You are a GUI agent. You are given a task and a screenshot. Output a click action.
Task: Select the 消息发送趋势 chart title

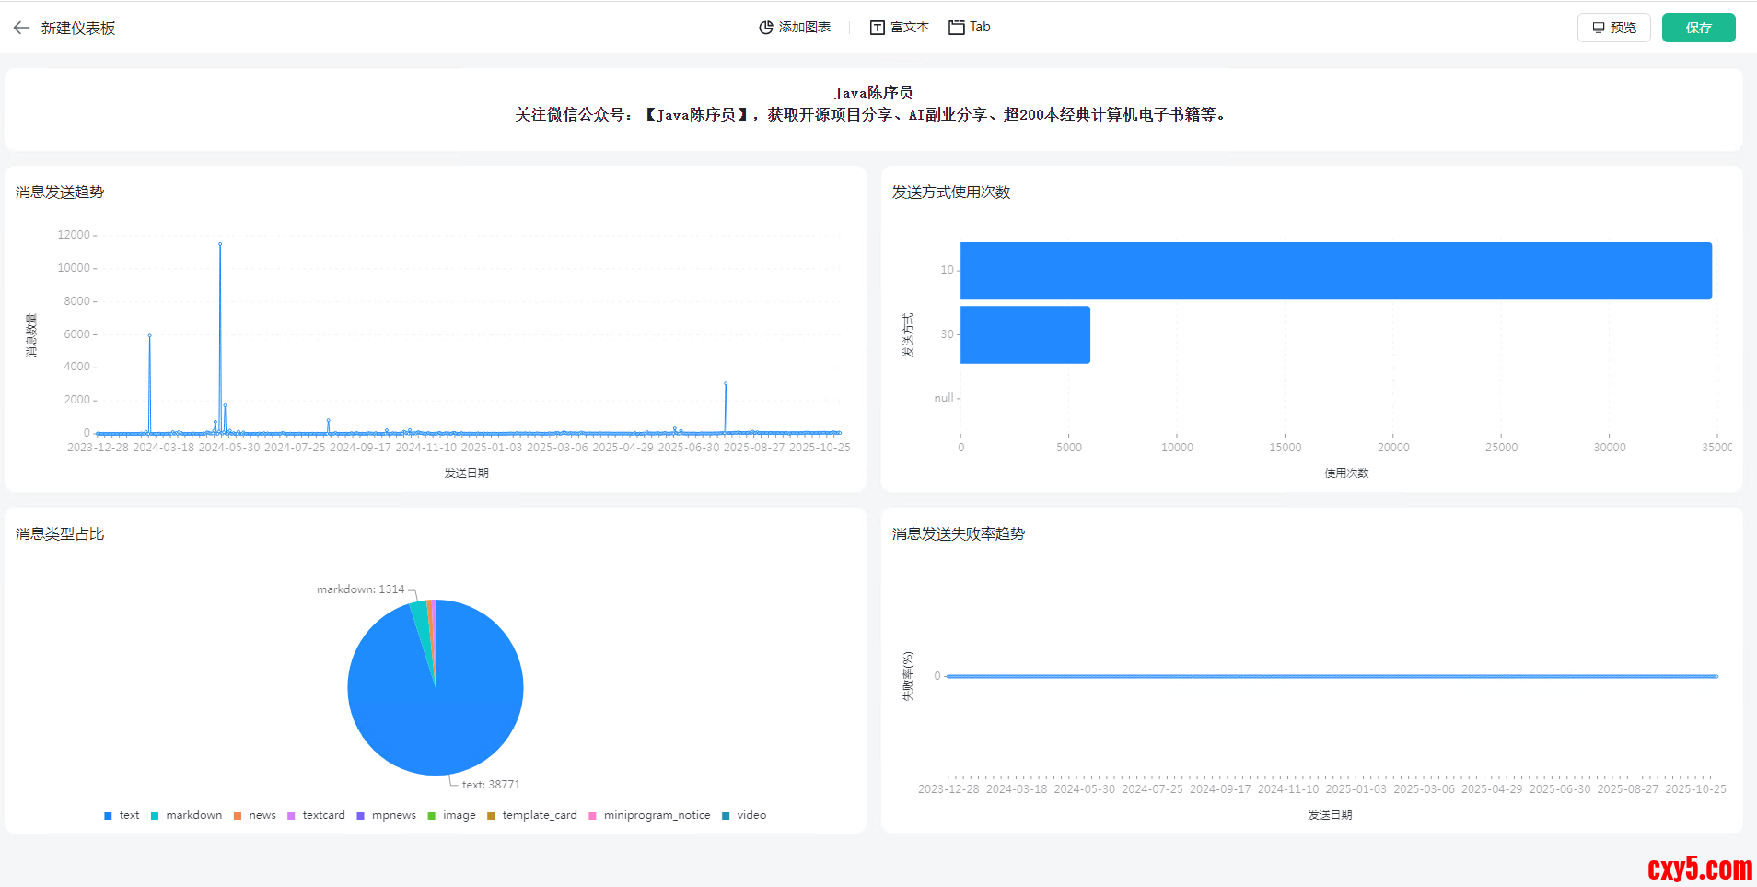(x=60, y=192)
